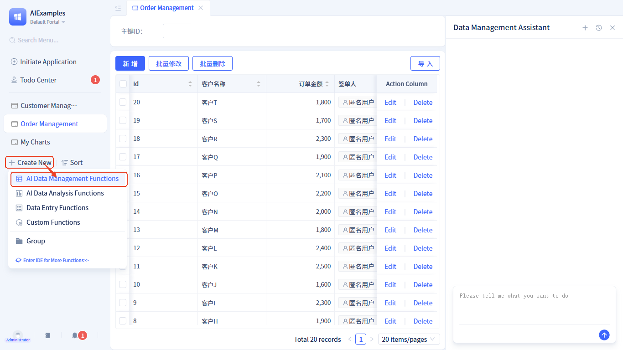Delete the row for 客户K
The width and height of the screenshot is (623, 350).
(423, 266)
